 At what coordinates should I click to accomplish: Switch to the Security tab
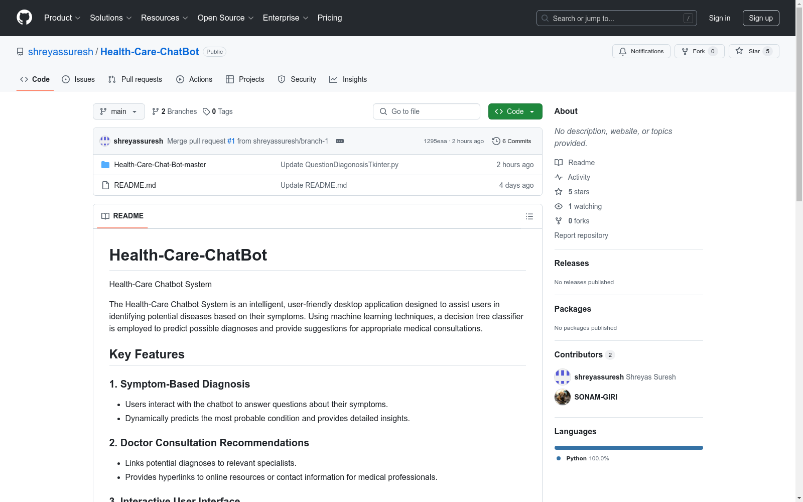(x=297, y=79)
